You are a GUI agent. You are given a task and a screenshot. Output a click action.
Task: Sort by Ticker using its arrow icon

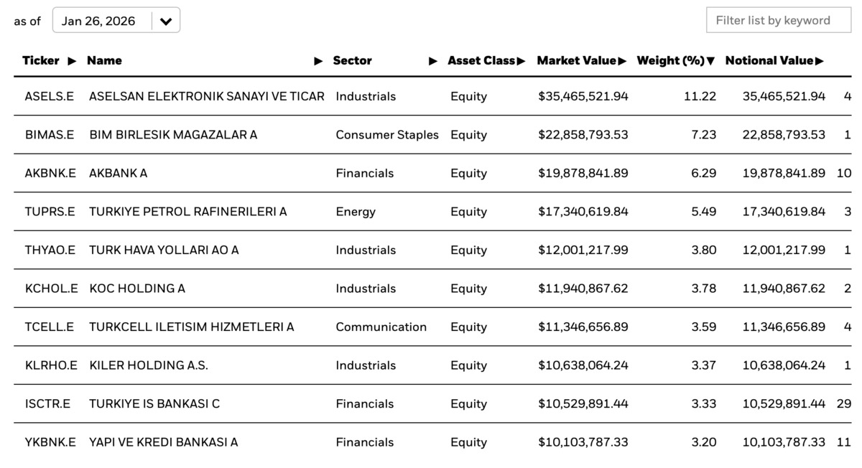pos(72,61)
